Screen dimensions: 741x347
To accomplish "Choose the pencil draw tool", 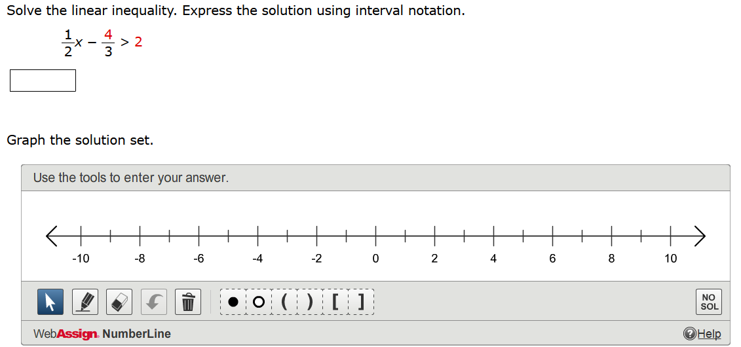I will pyautogui.click(x=85, y=302).
